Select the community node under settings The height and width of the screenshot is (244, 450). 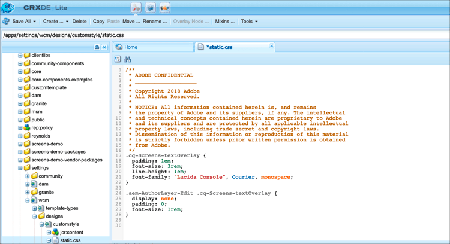coord(50,176)
